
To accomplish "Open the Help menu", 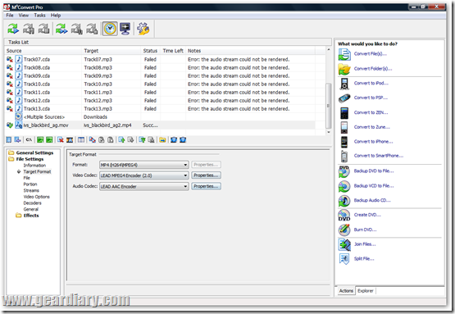I will coord(56,15).
